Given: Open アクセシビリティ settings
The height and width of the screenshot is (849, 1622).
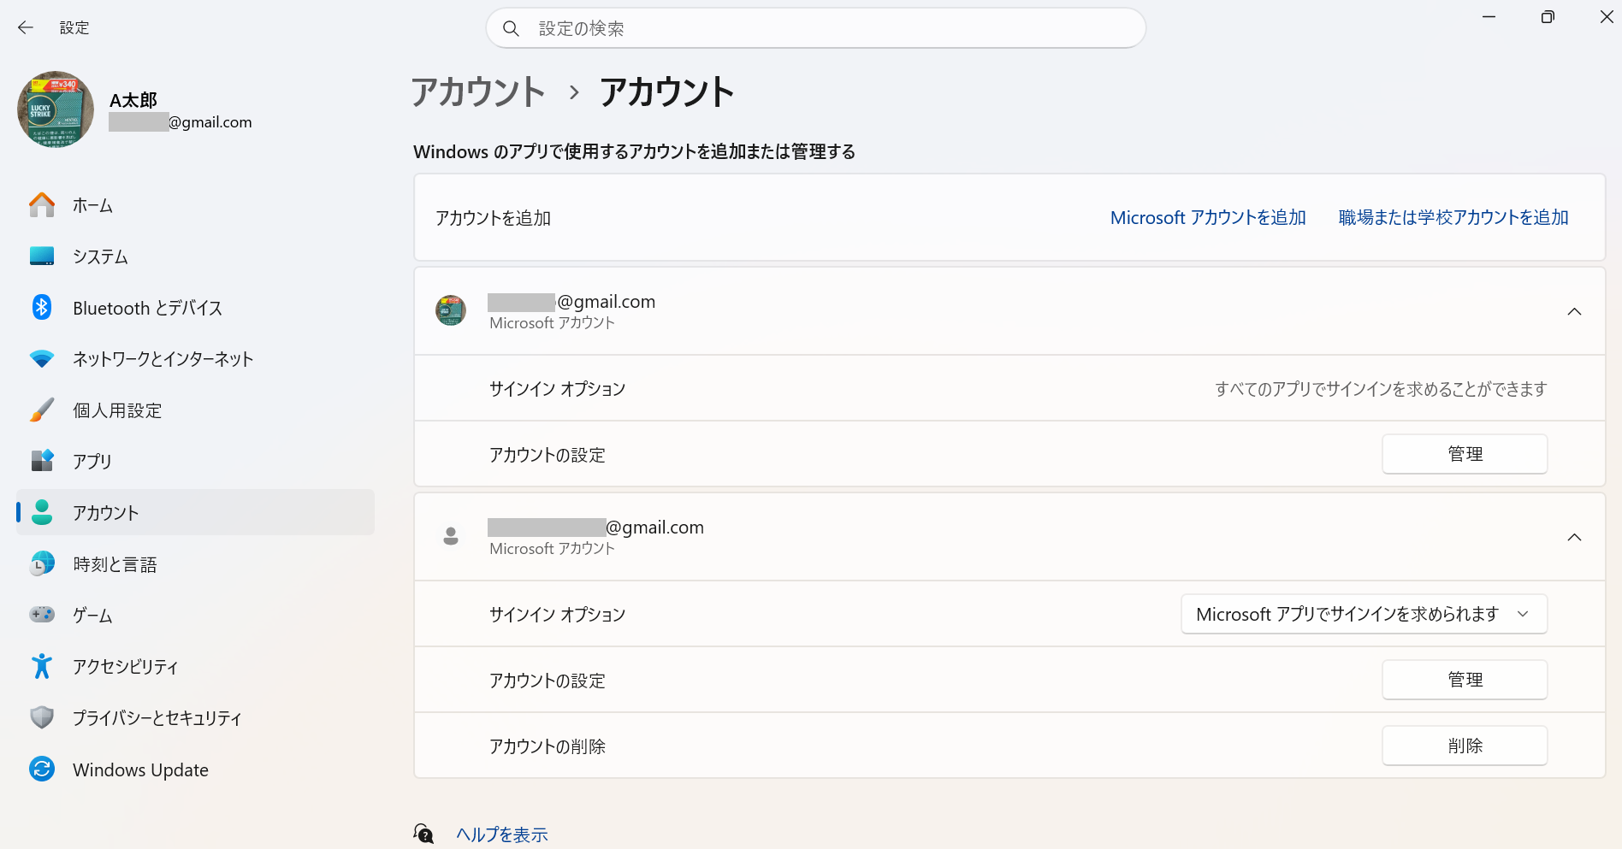Looking at the screenshot, I should tap(195, 666).
